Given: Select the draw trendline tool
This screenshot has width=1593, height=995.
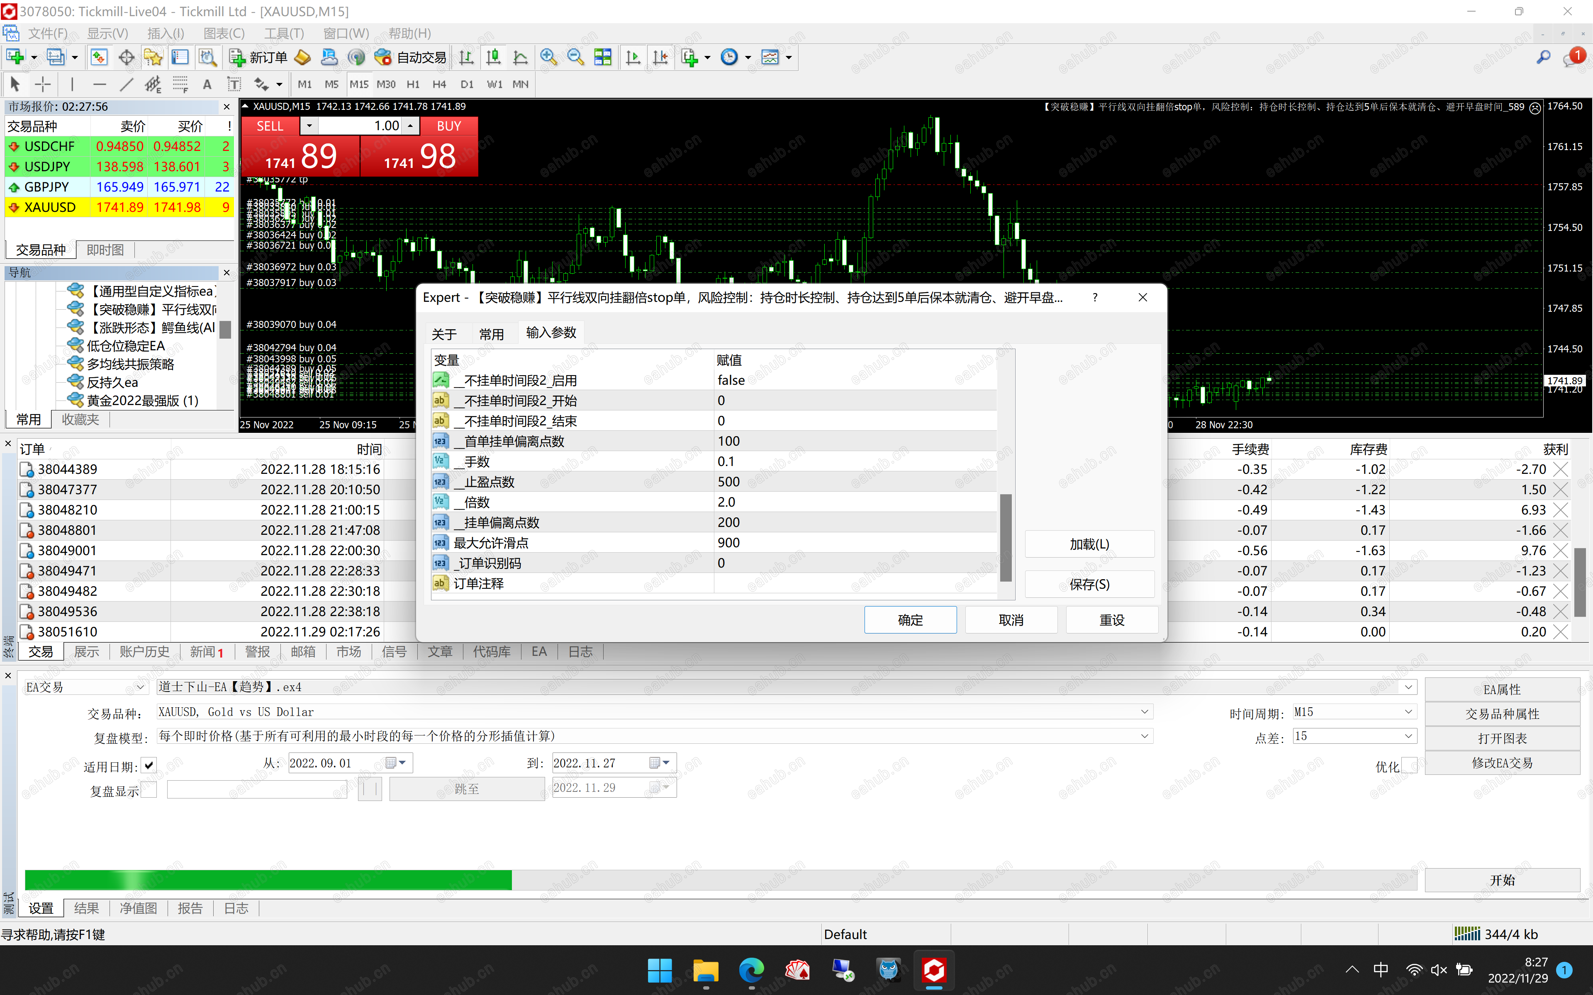Looking at the screenshot, I should pos(127,84).
